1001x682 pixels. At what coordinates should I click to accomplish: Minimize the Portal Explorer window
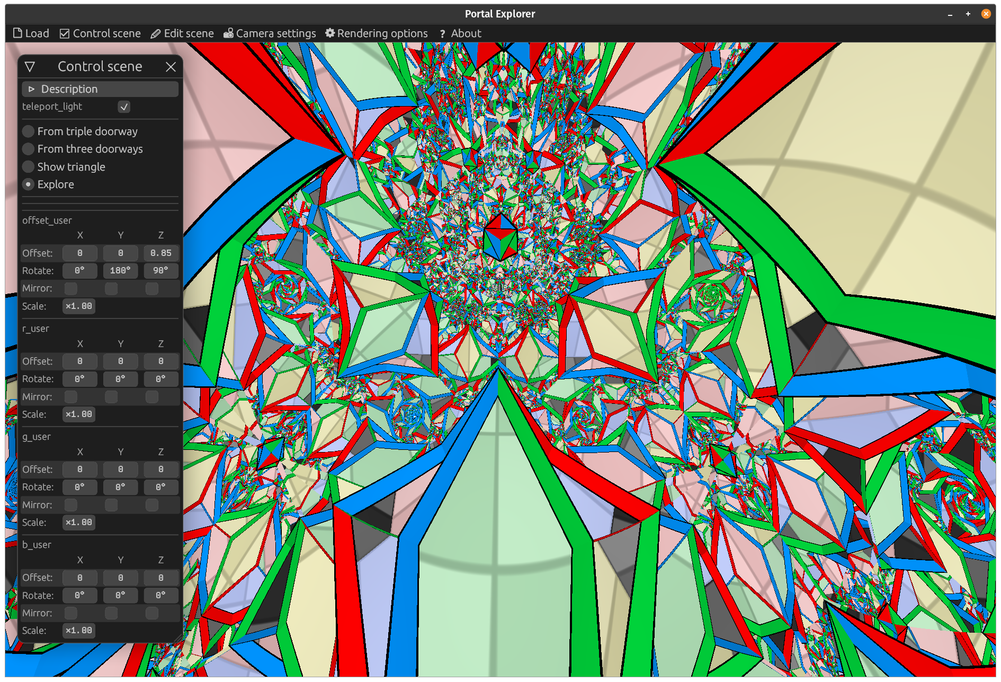pos(950,14)
